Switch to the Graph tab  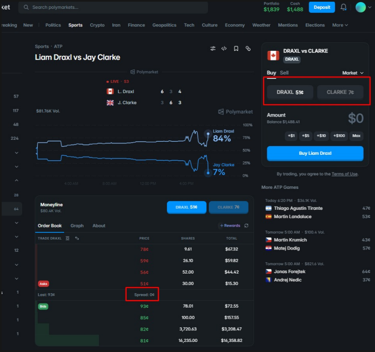[x=77, y=226]
